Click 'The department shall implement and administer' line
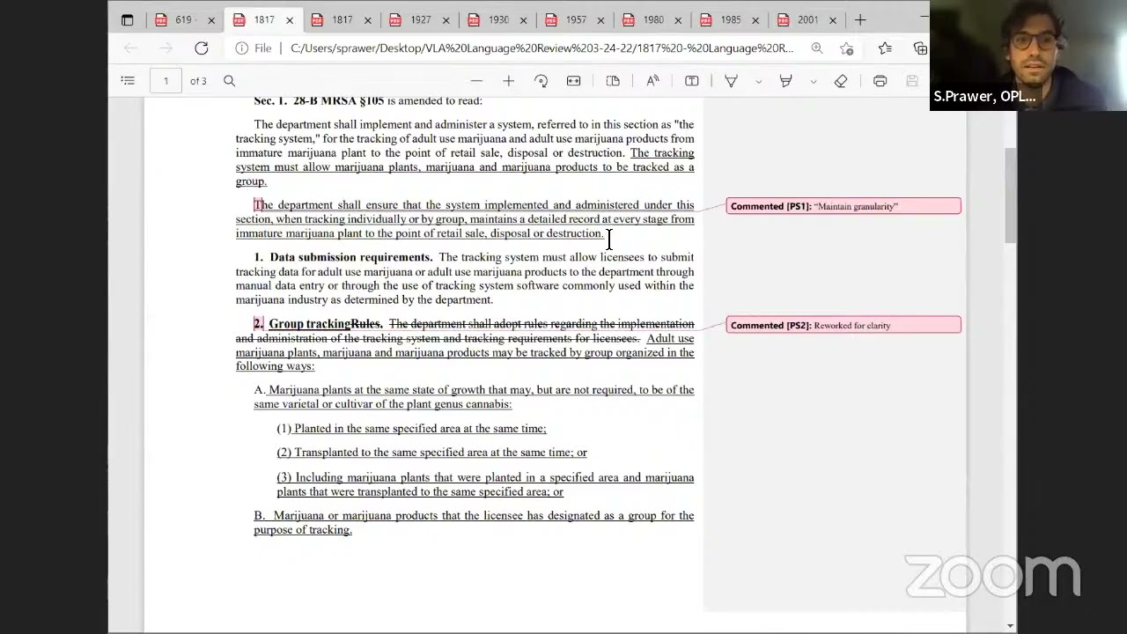The width and height of the screenshot is (1127, 634). pyautogui.click(x=474, y=125)
